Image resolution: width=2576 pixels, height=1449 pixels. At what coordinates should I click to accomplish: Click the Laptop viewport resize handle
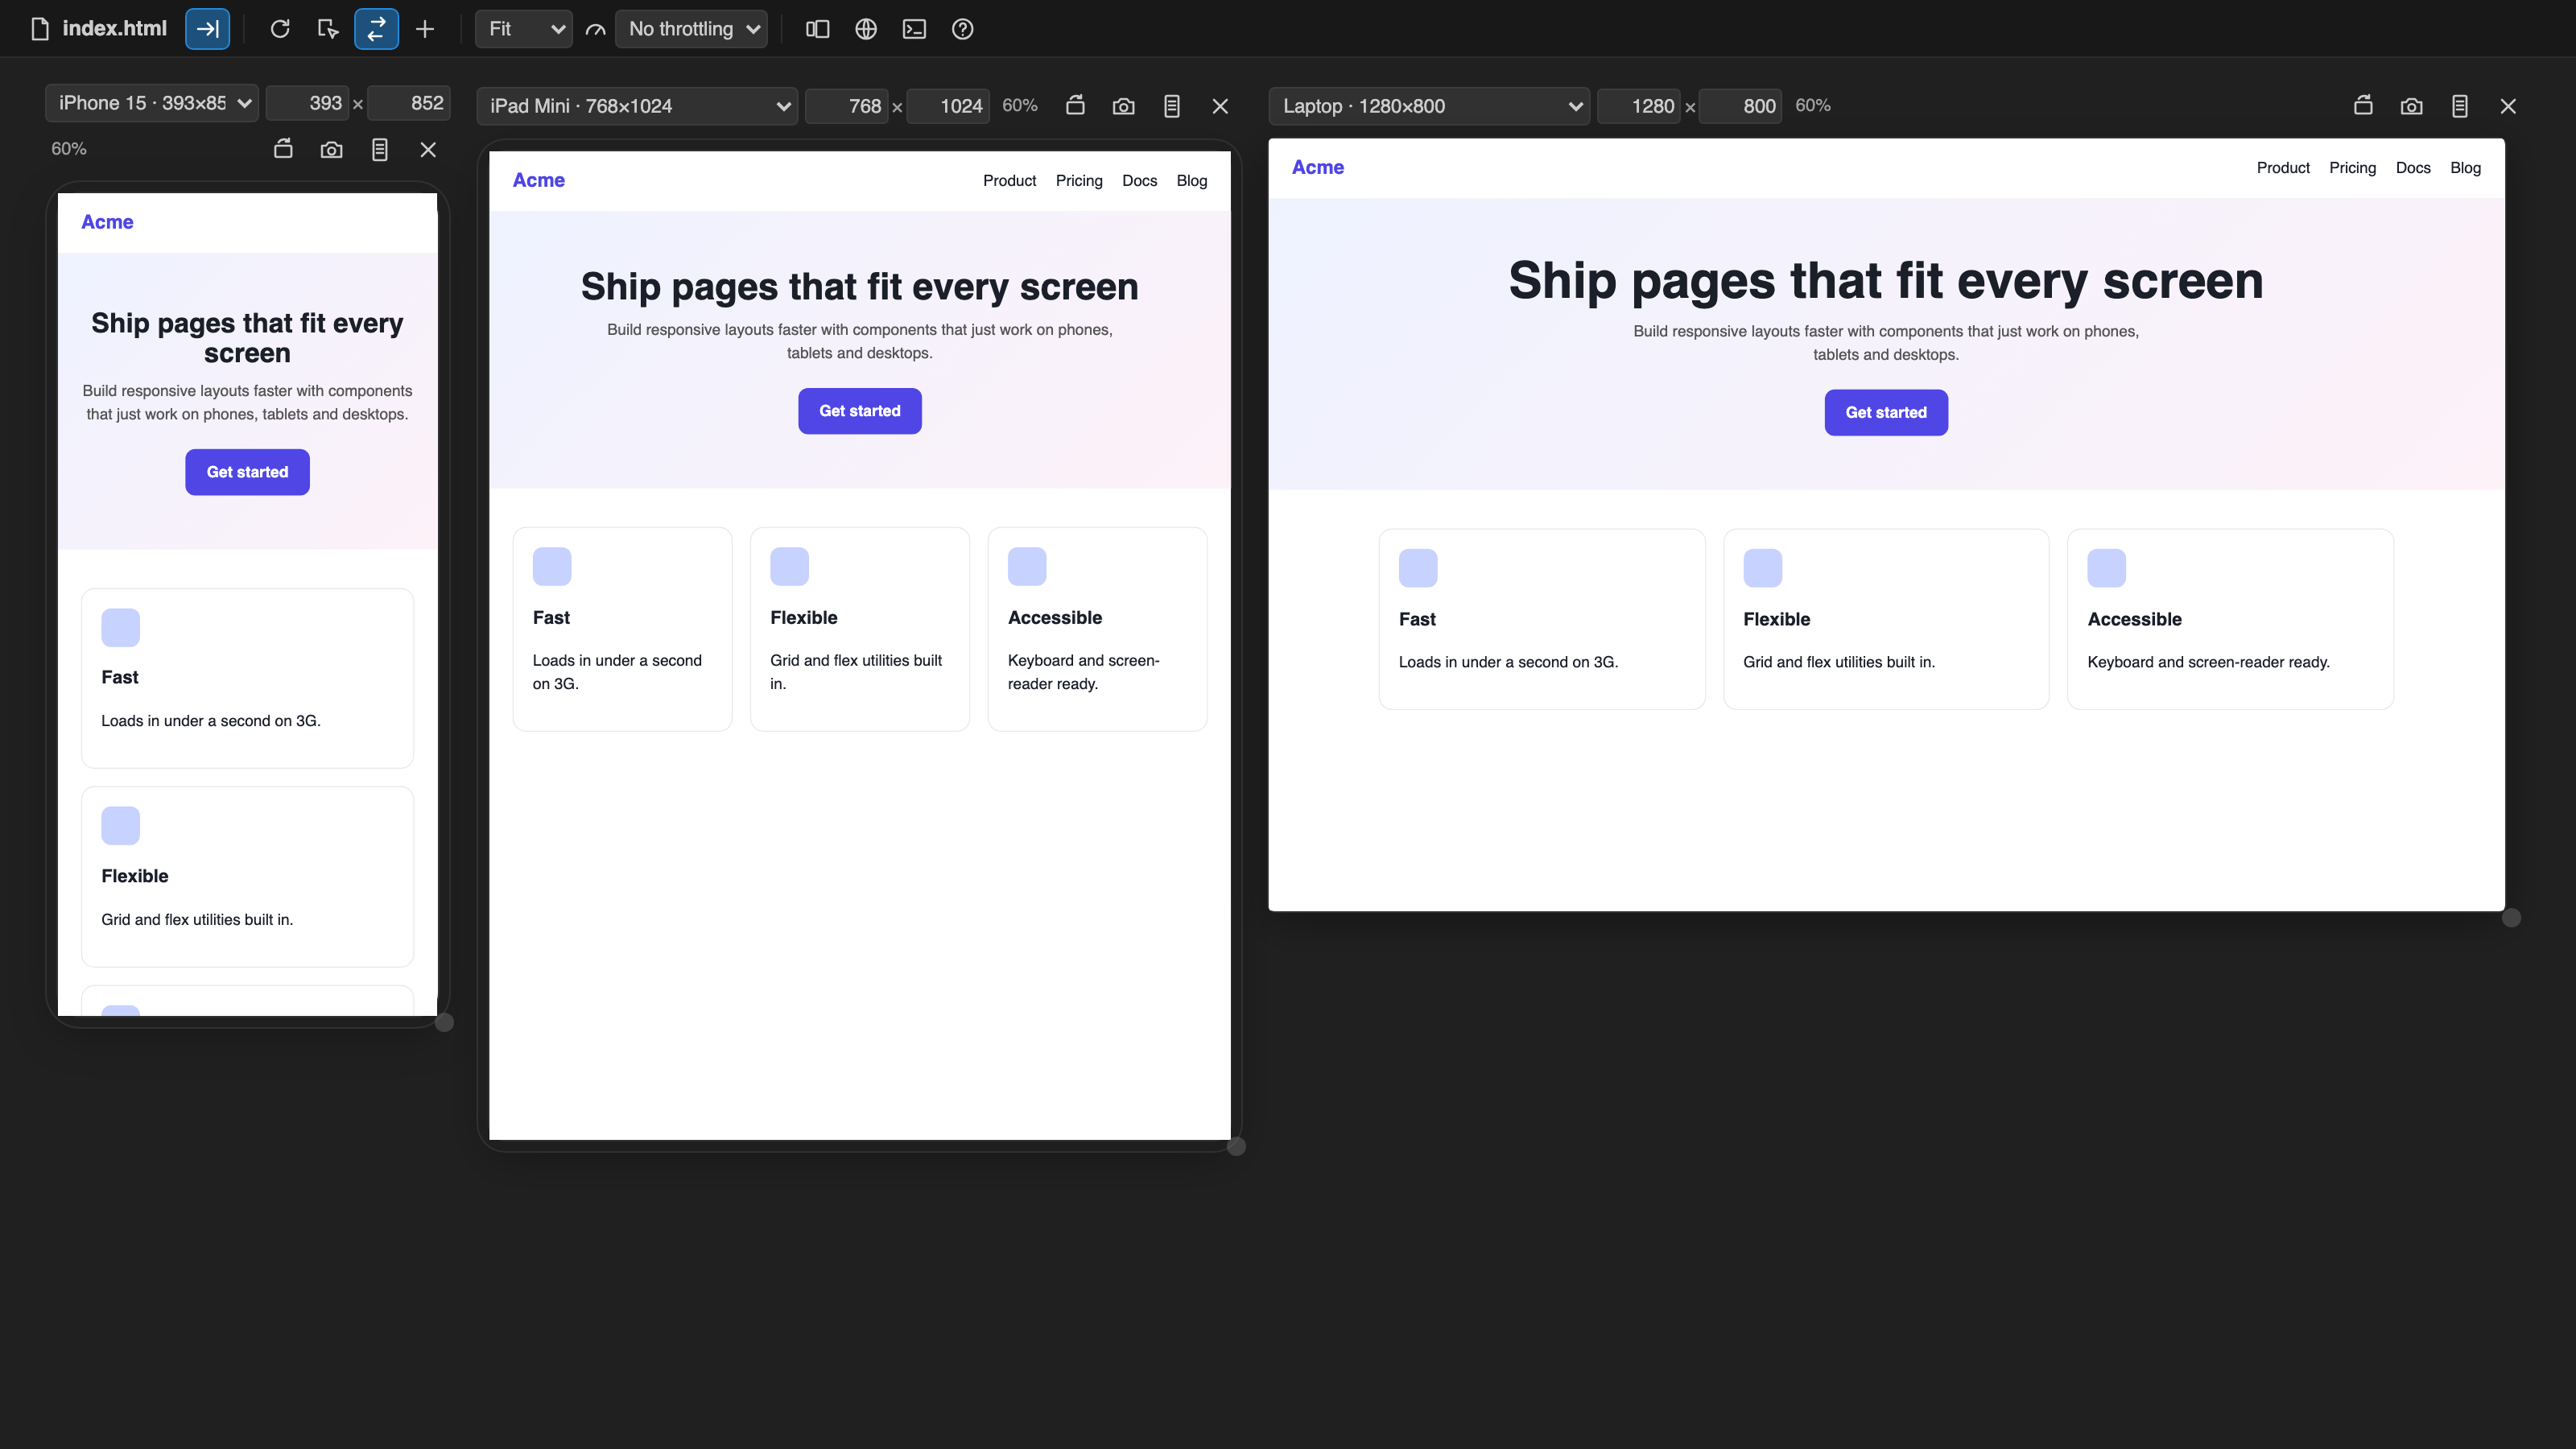pyautogui.click(x=2511, y=918)
